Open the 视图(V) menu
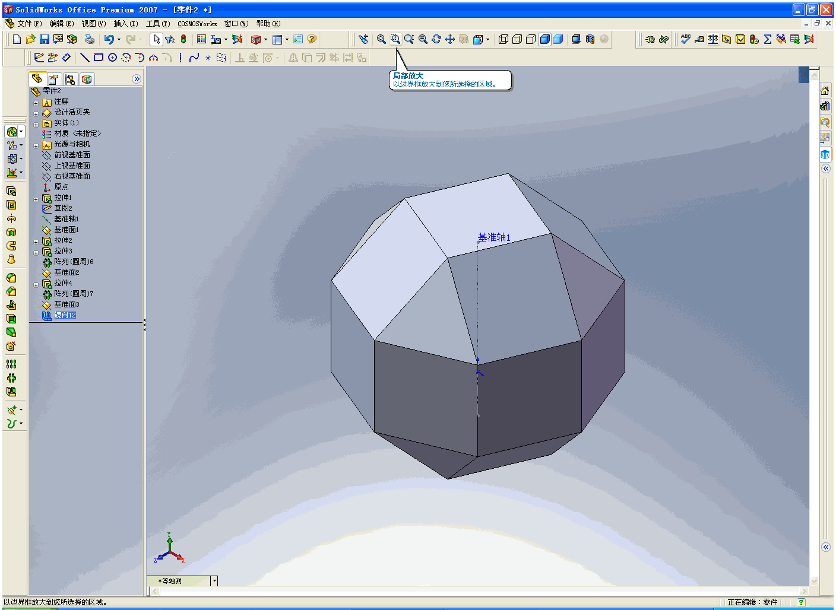This screenshot has height=610, width=836. [93, 24]
